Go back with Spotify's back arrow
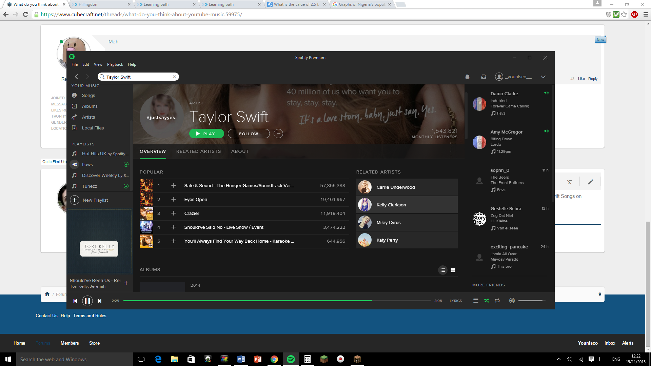Image resolution: width=651 pixels, height=366 pixels. (x=76, y=77)
